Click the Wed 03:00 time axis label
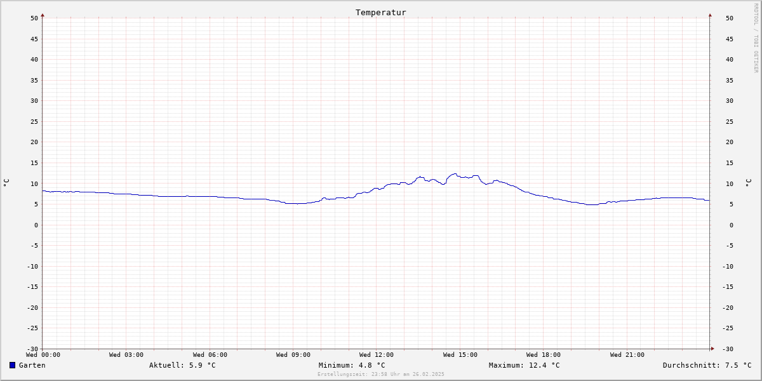 pos(126,355)
